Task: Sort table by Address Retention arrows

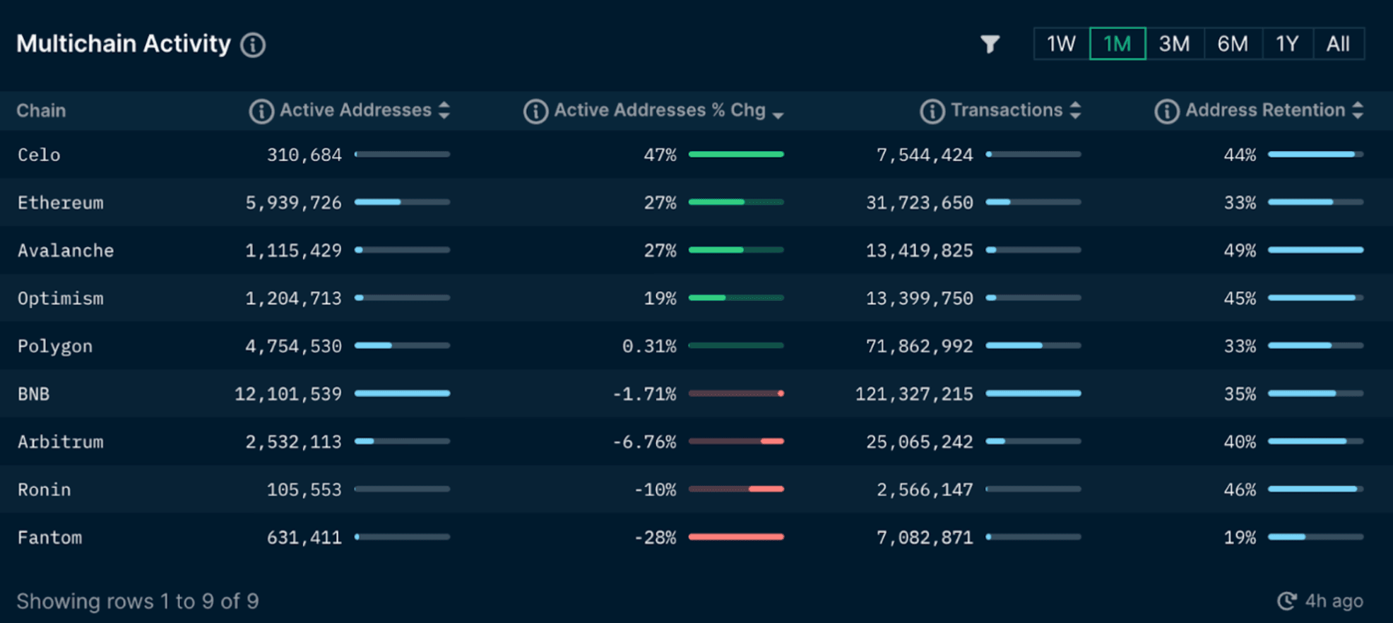Action: [x=1358, y=111]
